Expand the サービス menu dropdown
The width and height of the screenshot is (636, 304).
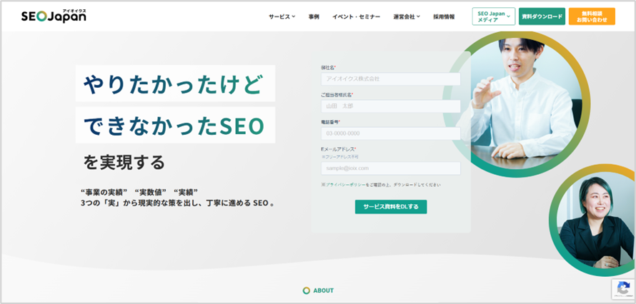(x=284, y=16)
